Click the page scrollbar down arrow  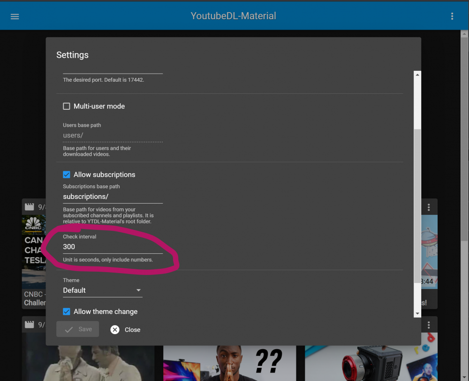[x=464, y=377]
